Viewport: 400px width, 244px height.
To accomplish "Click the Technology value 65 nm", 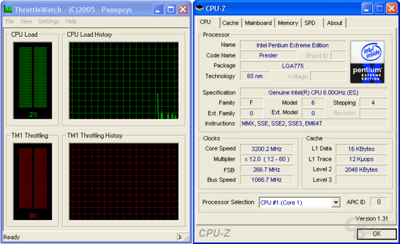I will click(x=255, y=76).
